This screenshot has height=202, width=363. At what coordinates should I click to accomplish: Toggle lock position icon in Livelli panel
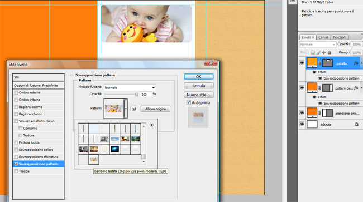(324, 52)
